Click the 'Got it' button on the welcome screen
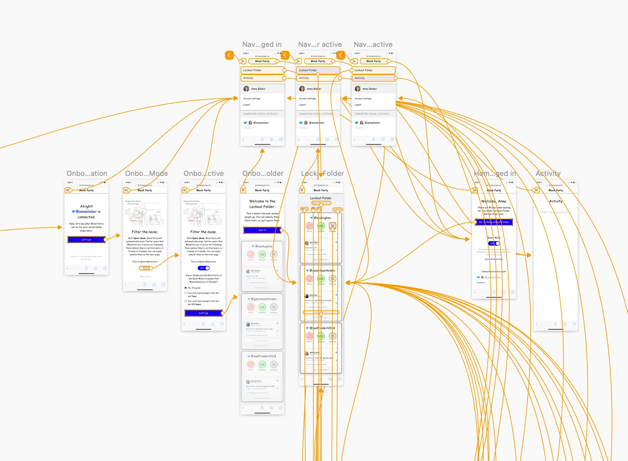 pos(263,230)
